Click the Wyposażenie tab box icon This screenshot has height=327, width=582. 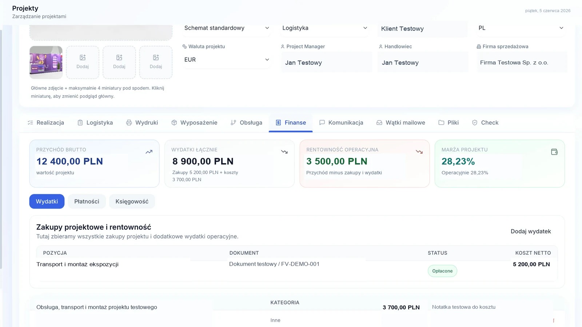click(174, 123)
